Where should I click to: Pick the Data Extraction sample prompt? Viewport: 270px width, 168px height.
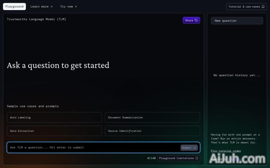[54, 131]
